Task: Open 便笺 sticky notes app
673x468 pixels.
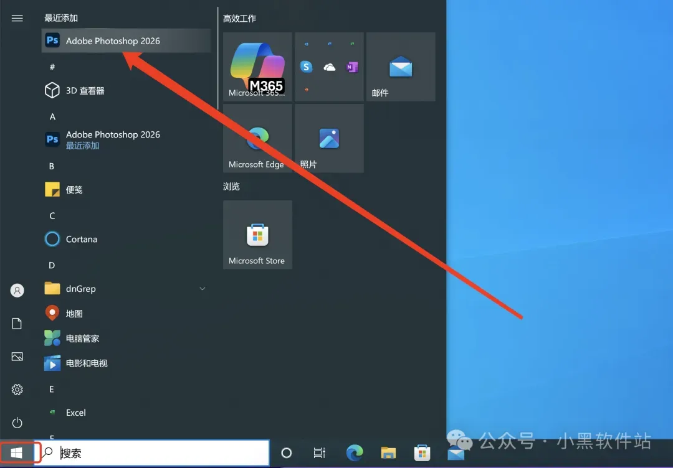Action: point(126,189)
